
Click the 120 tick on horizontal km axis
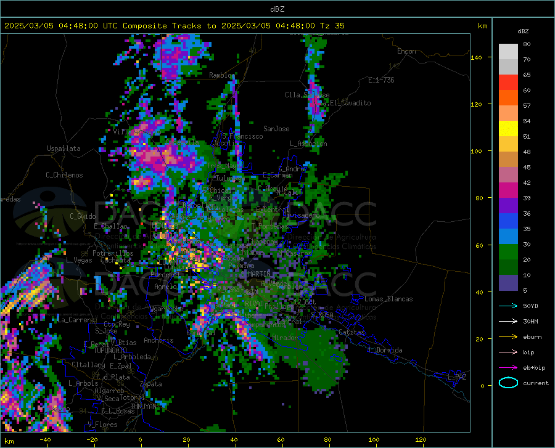pyautogui.click(x=421, y=439)
